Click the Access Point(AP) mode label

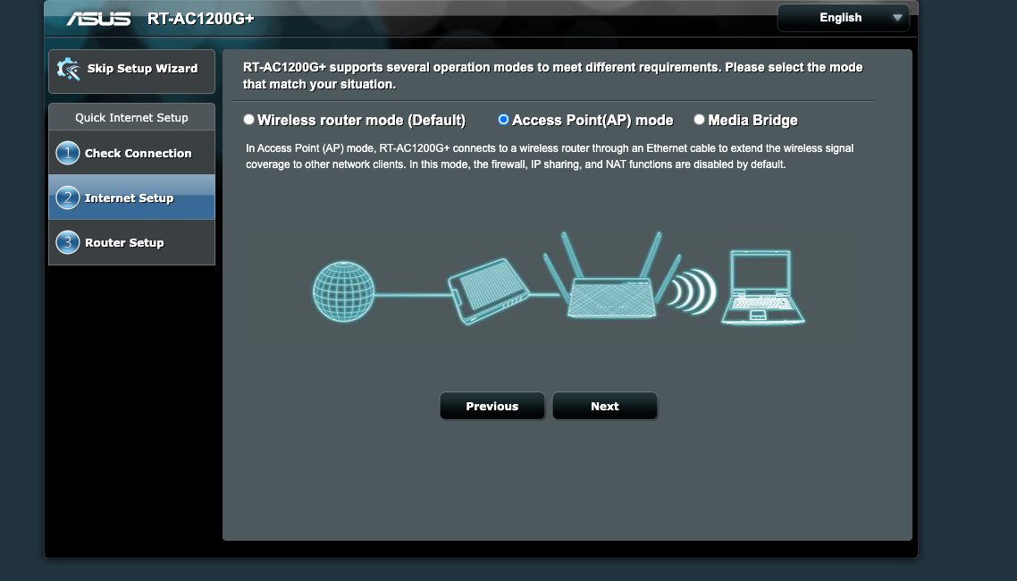tap(593, 120)
